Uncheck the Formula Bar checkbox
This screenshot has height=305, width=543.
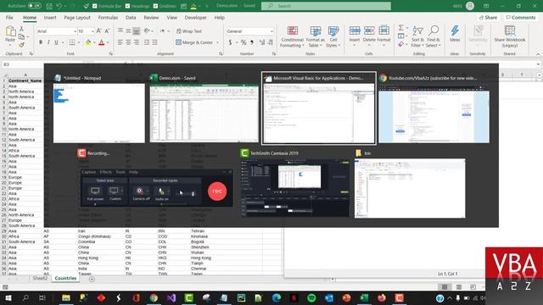(x=94, y=6)
